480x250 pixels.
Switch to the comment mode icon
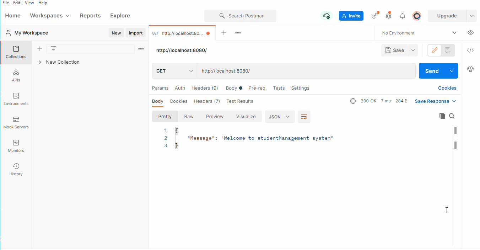(448, 50)
